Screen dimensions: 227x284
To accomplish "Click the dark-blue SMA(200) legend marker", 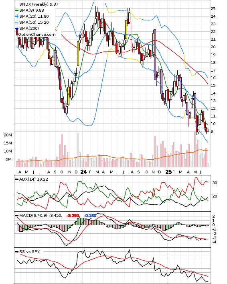I will tap(16, 28).
